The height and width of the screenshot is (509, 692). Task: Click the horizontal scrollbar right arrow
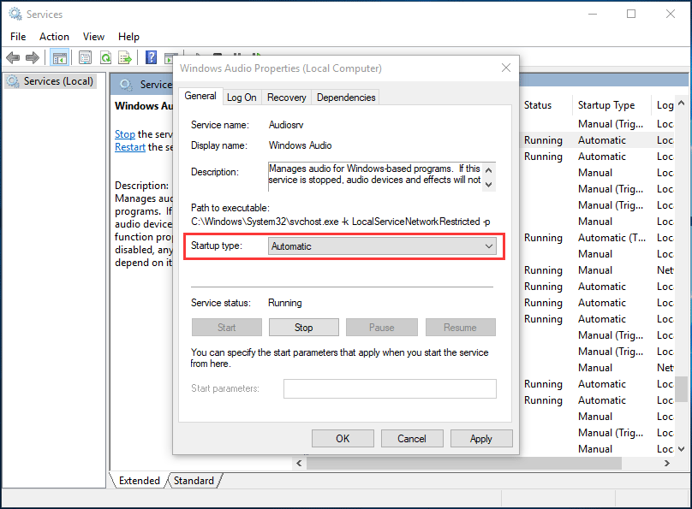667,463
